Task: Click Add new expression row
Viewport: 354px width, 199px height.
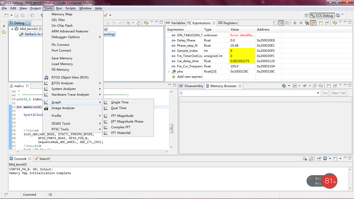Action: point(187,77)
